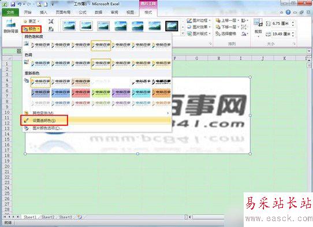The image size is (313, 227).
Task: Open the Rotate objects dropdown icon
Action: 244,34
